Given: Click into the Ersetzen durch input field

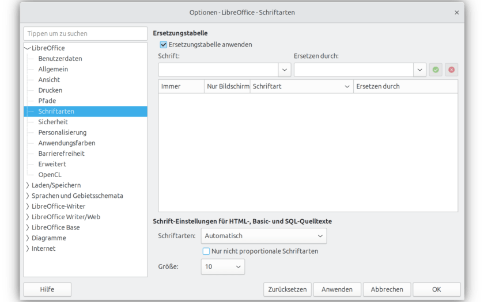Looking at the screenshot, I should click(354, 70).
